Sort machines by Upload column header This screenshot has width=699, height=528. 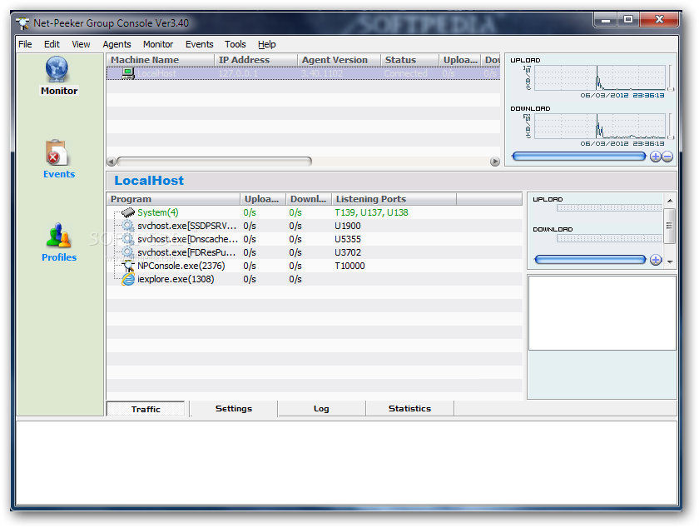(x=460, y=60)
